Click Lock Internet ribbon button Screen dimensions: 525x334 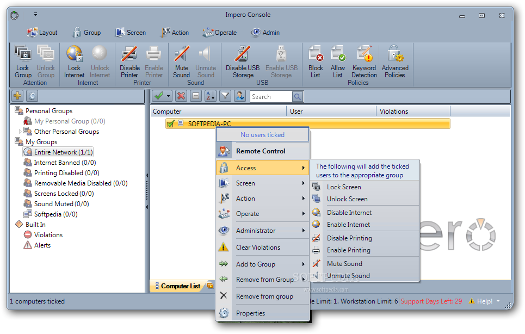[x=74, y=62]
